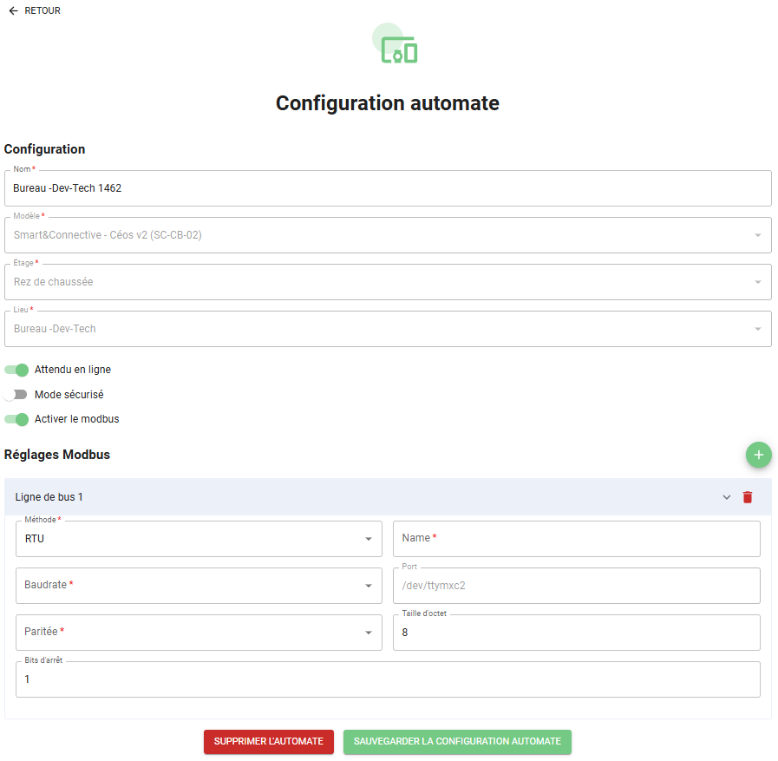Click Sauvegarder la configuration automate button
Viewport: 778px width, 761px height.
[457, 742]
